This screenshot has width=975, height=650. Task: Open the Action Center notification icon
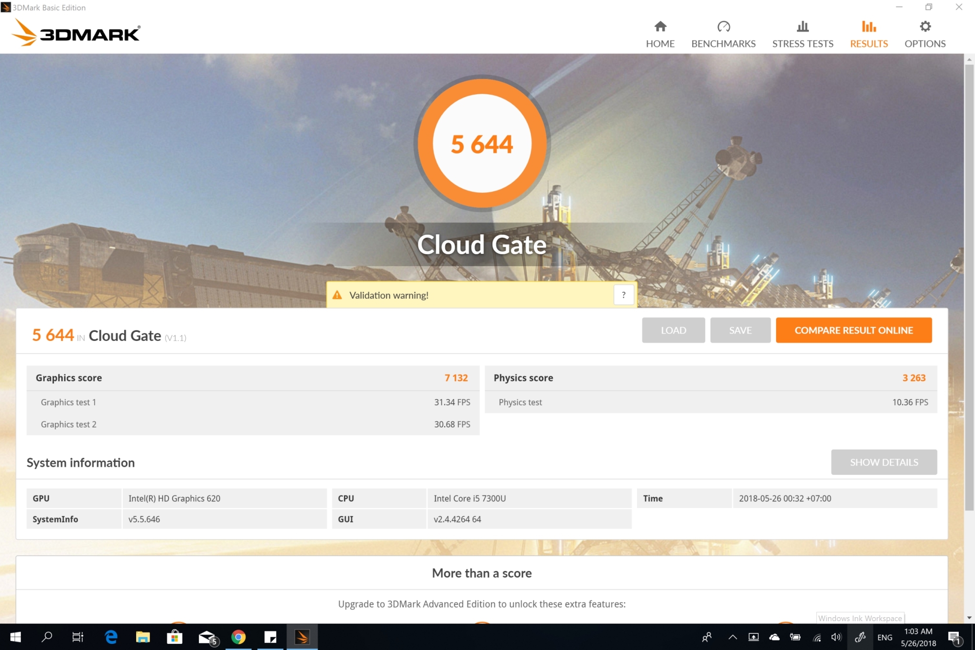click(955, 638)
